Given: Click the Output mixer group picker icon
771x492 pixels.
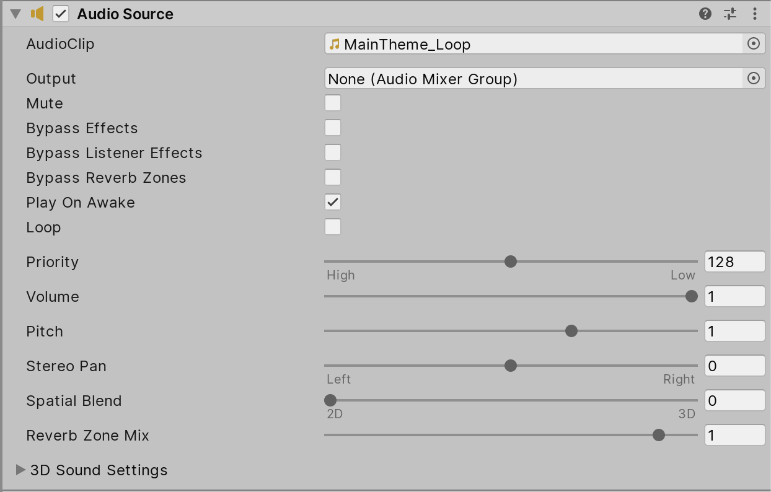Looking at the screenshot, I should 754,78.
